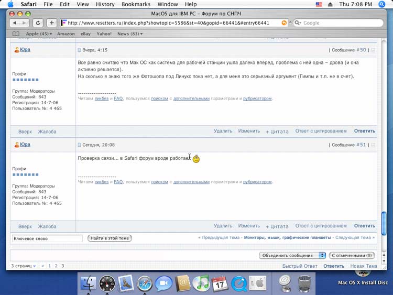
Task: Click Изменить on message #50
Action: pos(249,131)
